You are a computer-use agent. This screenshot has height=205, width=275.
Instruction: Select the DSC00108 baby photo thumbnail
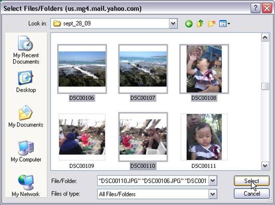tap(204, 69)
